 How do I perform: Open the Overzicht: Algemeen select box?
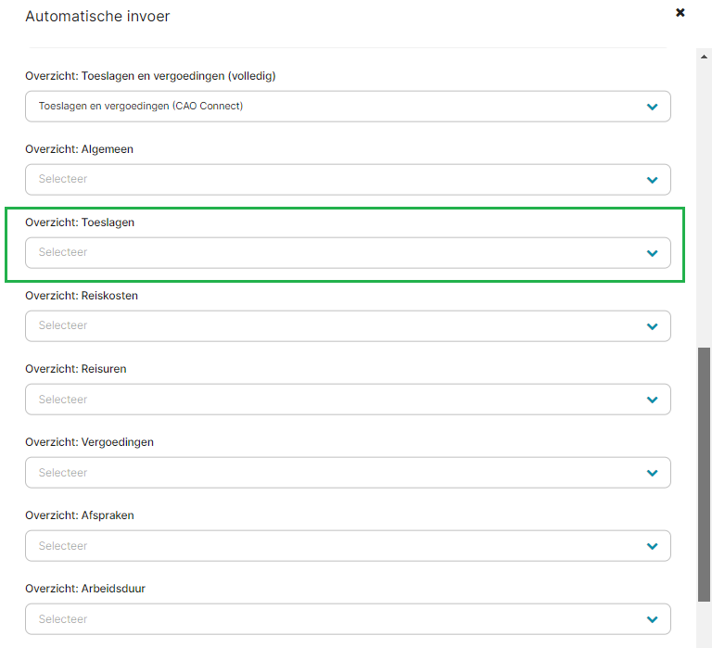click(348, 179)
